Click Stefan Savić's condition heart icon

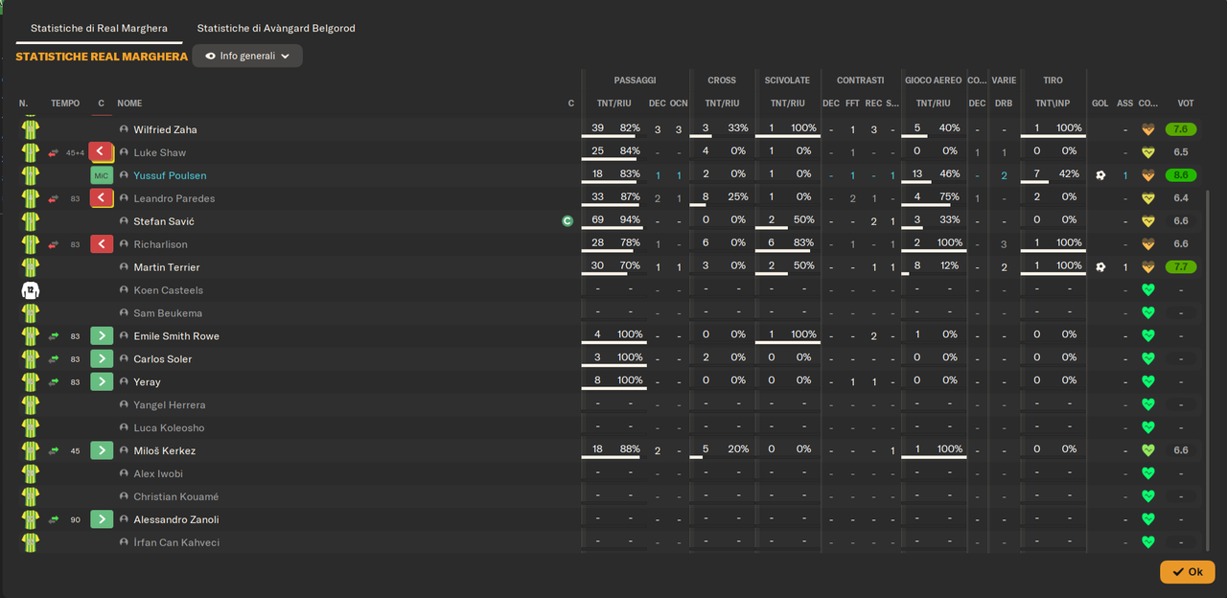pyautogui.click(x=1148, y=221)
